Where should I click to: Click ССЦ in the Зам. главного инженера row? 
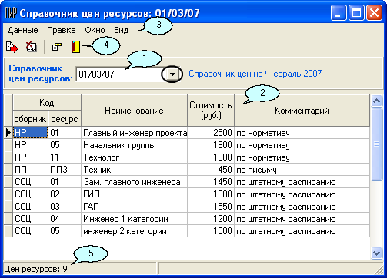click(x=30, y=182)
